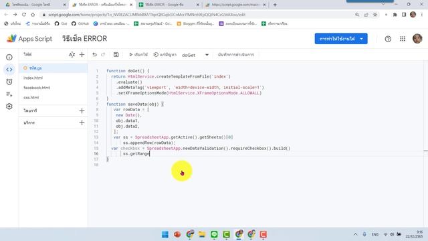Switch to the Google Sheets browser tab
Viewport: 428px width, 241px height.
pos(168,5)
